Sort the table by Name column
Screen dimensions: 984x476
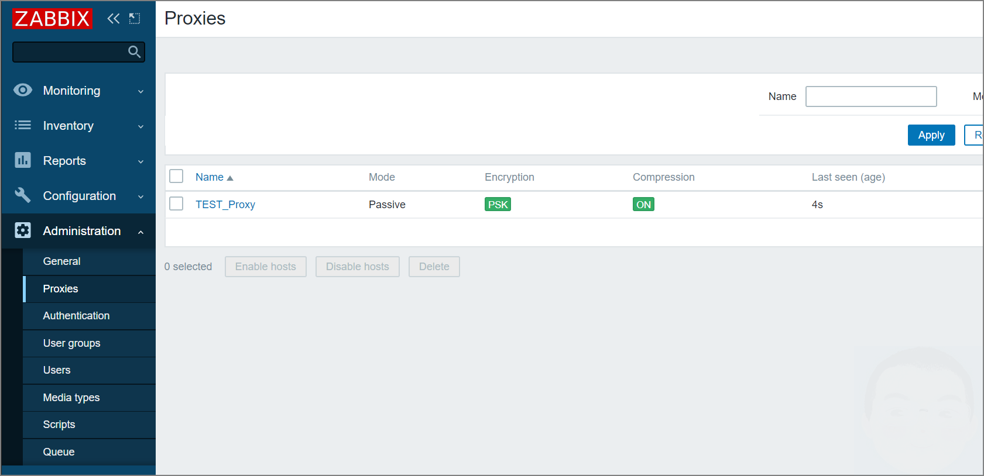(210, 177)
